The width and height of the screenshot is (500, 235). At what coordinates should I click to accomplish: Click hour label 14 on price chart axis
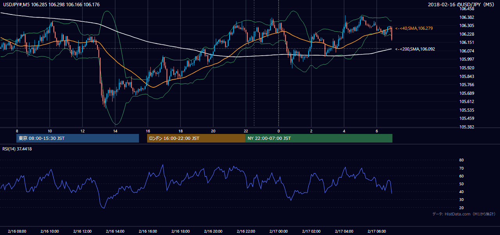click(115, 131)
